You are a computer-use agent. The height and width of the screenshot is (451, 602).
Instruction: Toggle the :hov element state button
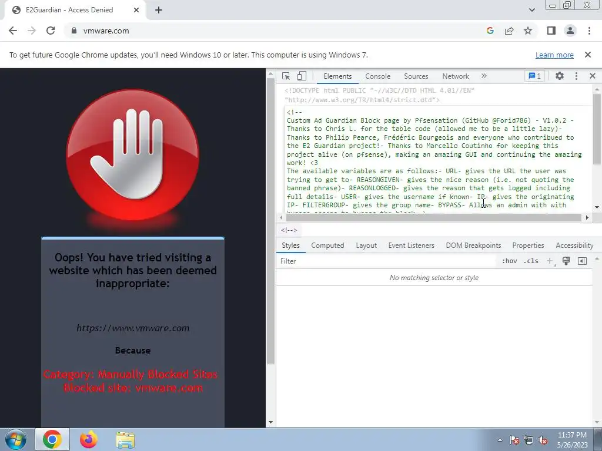coord(510,261)
